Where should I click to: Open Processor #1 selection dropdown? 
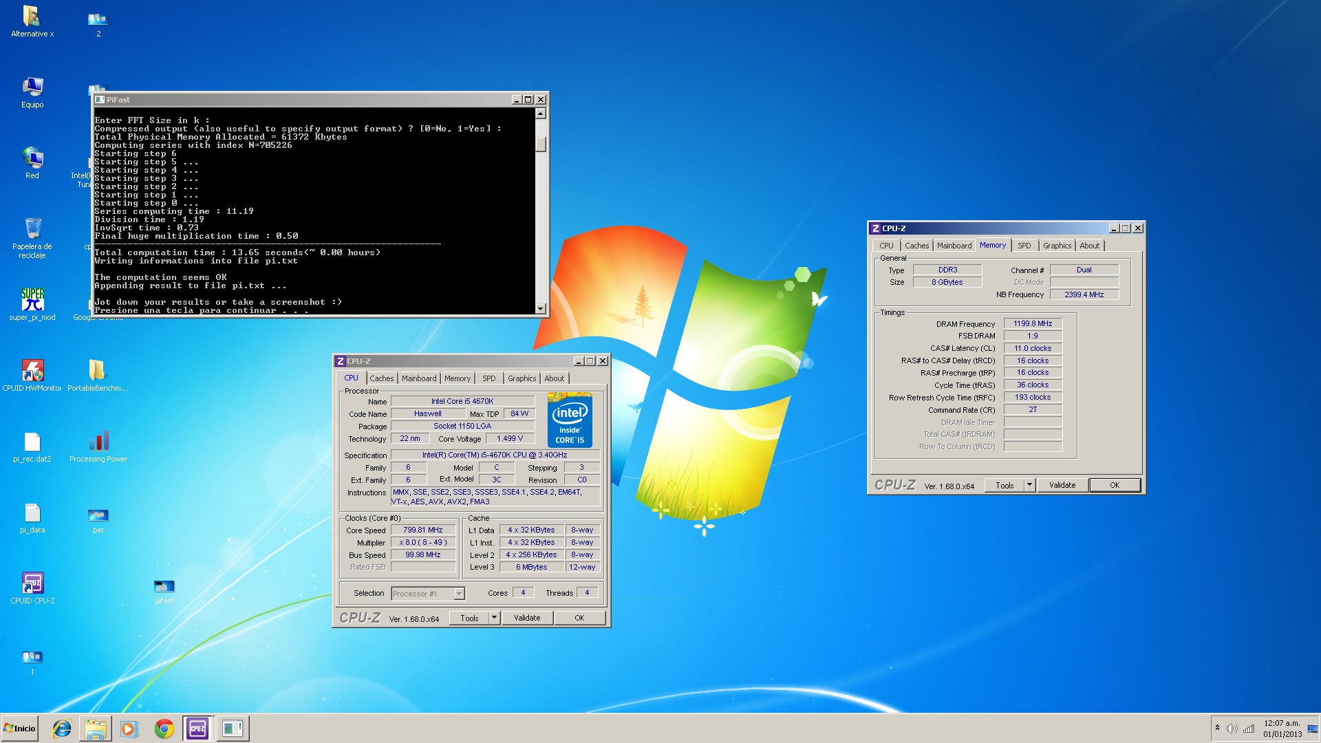click(459, 594)
